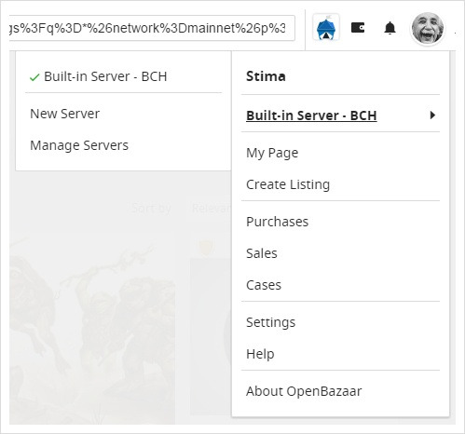Click the OpenBazaar discover tent icon
The image size is (465, 434).
pos(326,28)
